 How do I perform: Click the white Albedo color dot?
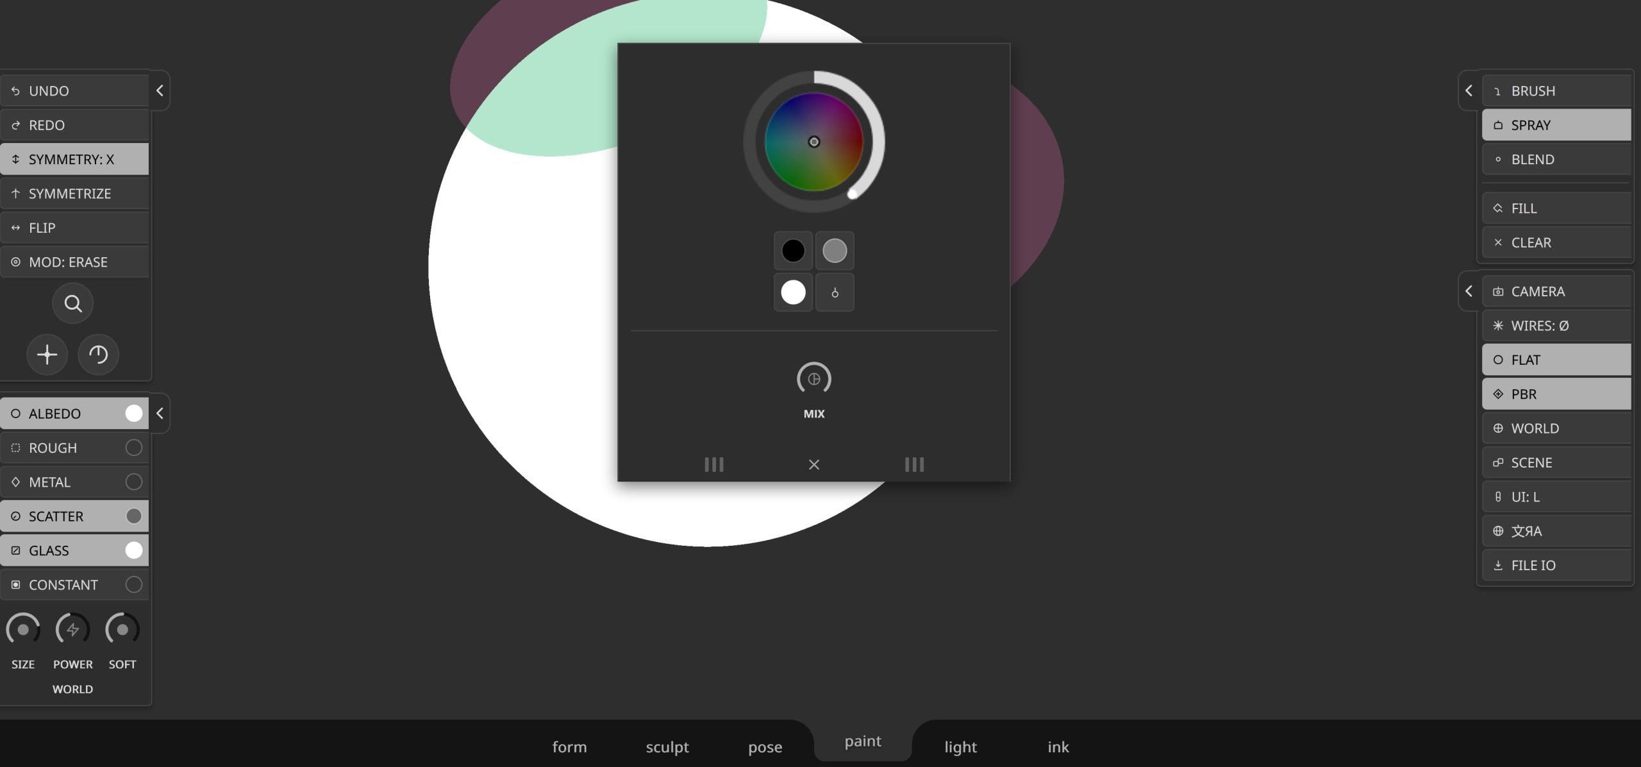tap(134, 413)
